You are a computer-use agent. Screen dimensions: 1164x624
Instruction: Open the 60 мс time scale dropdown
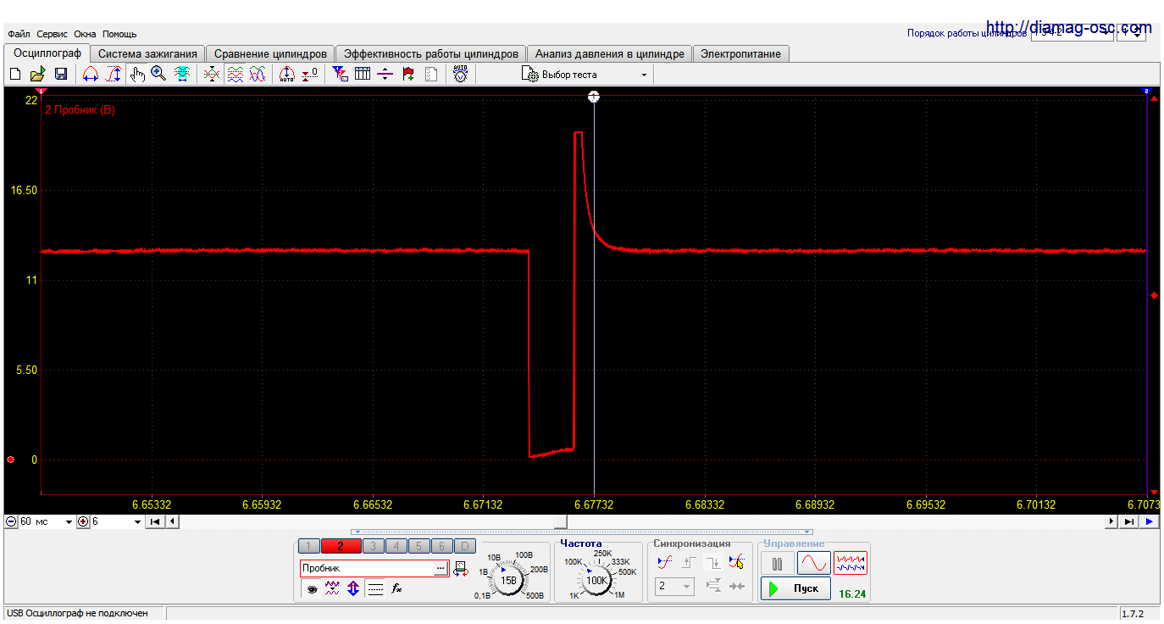tap(46, 522)
